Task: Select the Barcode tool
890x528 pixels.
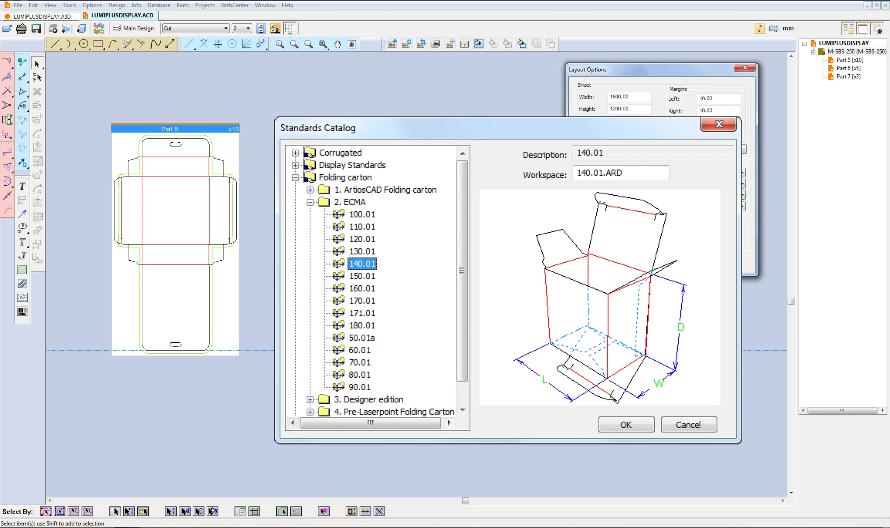Action: (x=23, y=312)
